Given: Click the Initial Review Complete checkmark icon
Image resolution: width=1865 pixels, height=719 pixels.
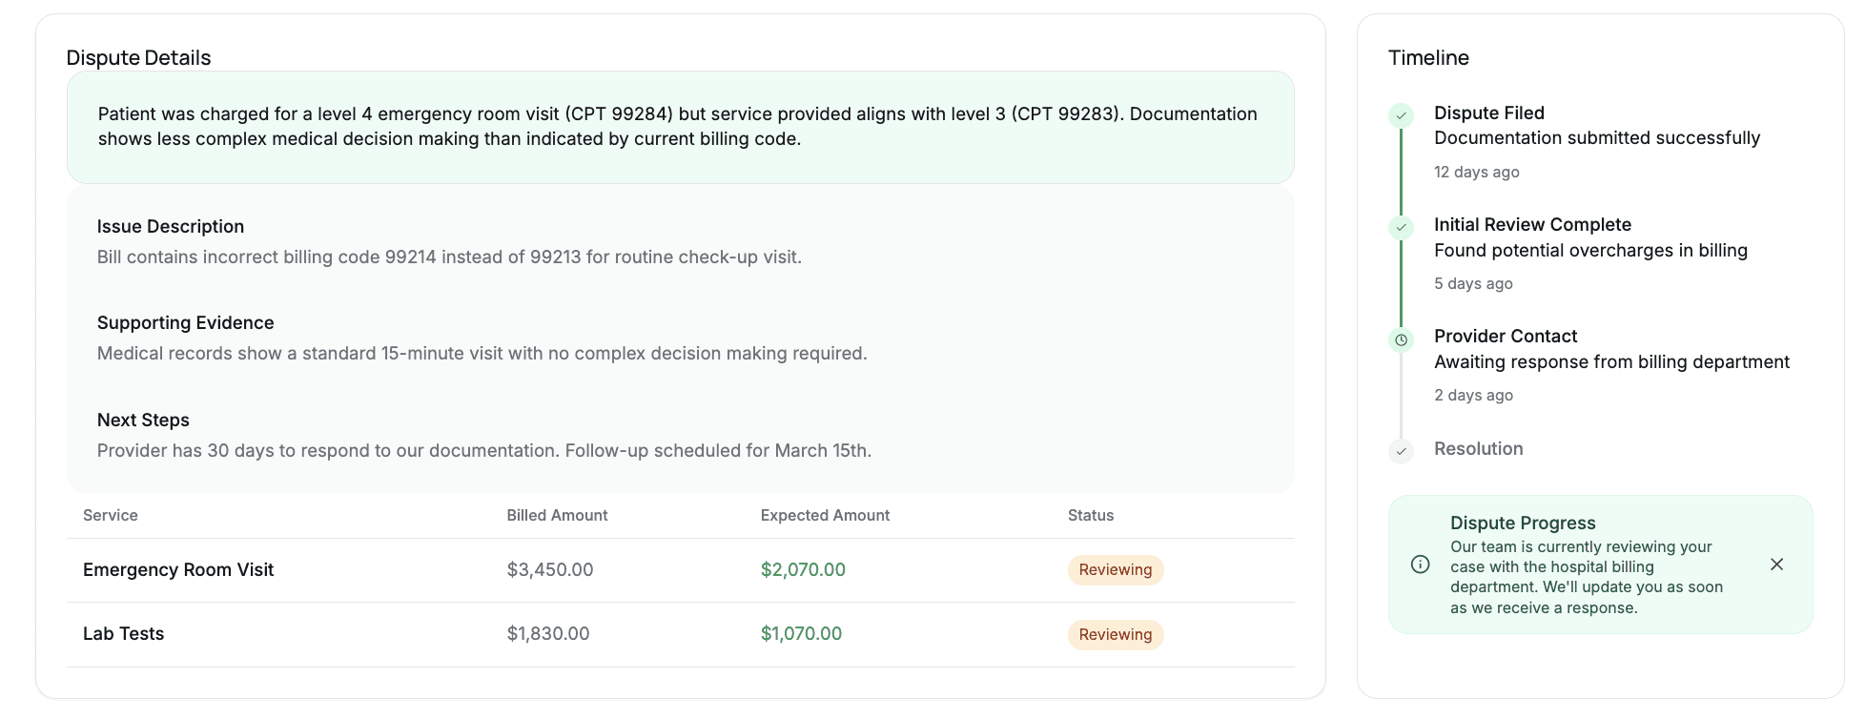Looking at the screenshot, I should (1401, 227).
